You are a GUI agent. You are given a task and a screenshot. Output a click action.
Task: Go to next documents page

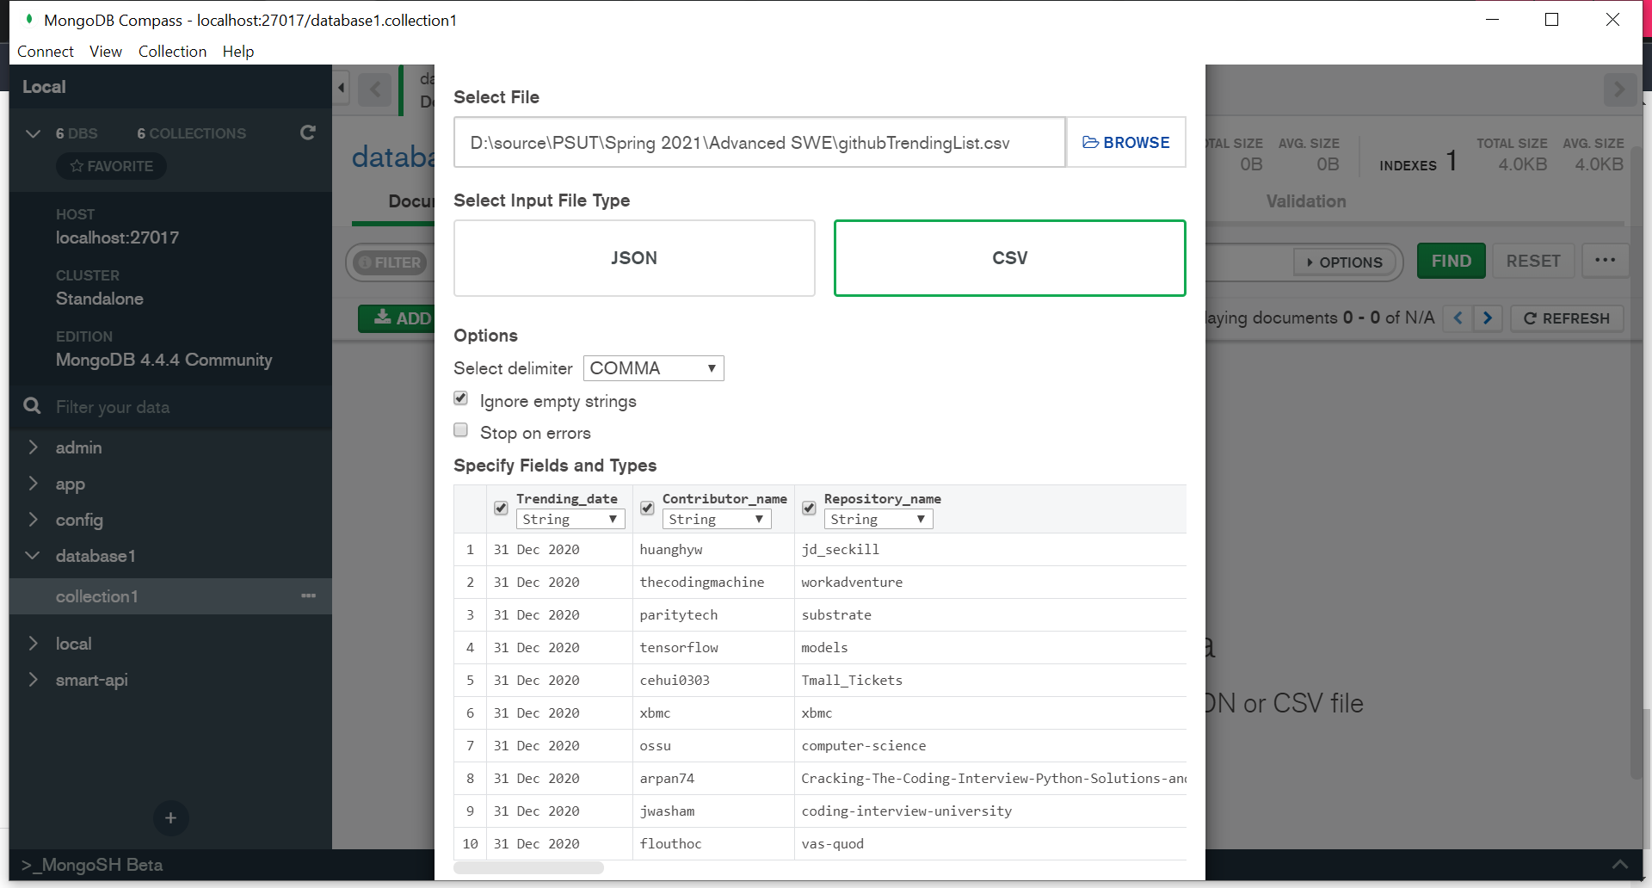click(x=1487, y=318)
